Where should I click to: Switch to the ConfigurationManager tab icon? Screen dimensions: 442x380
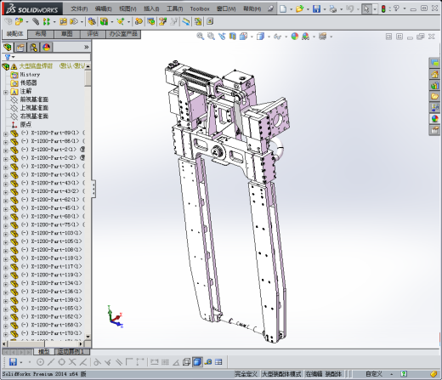click(x=33, y=47)
